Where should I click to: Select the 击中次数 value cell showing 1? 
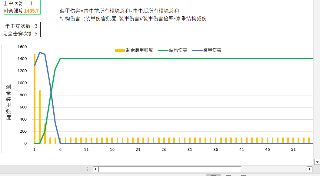pos(31,3)
